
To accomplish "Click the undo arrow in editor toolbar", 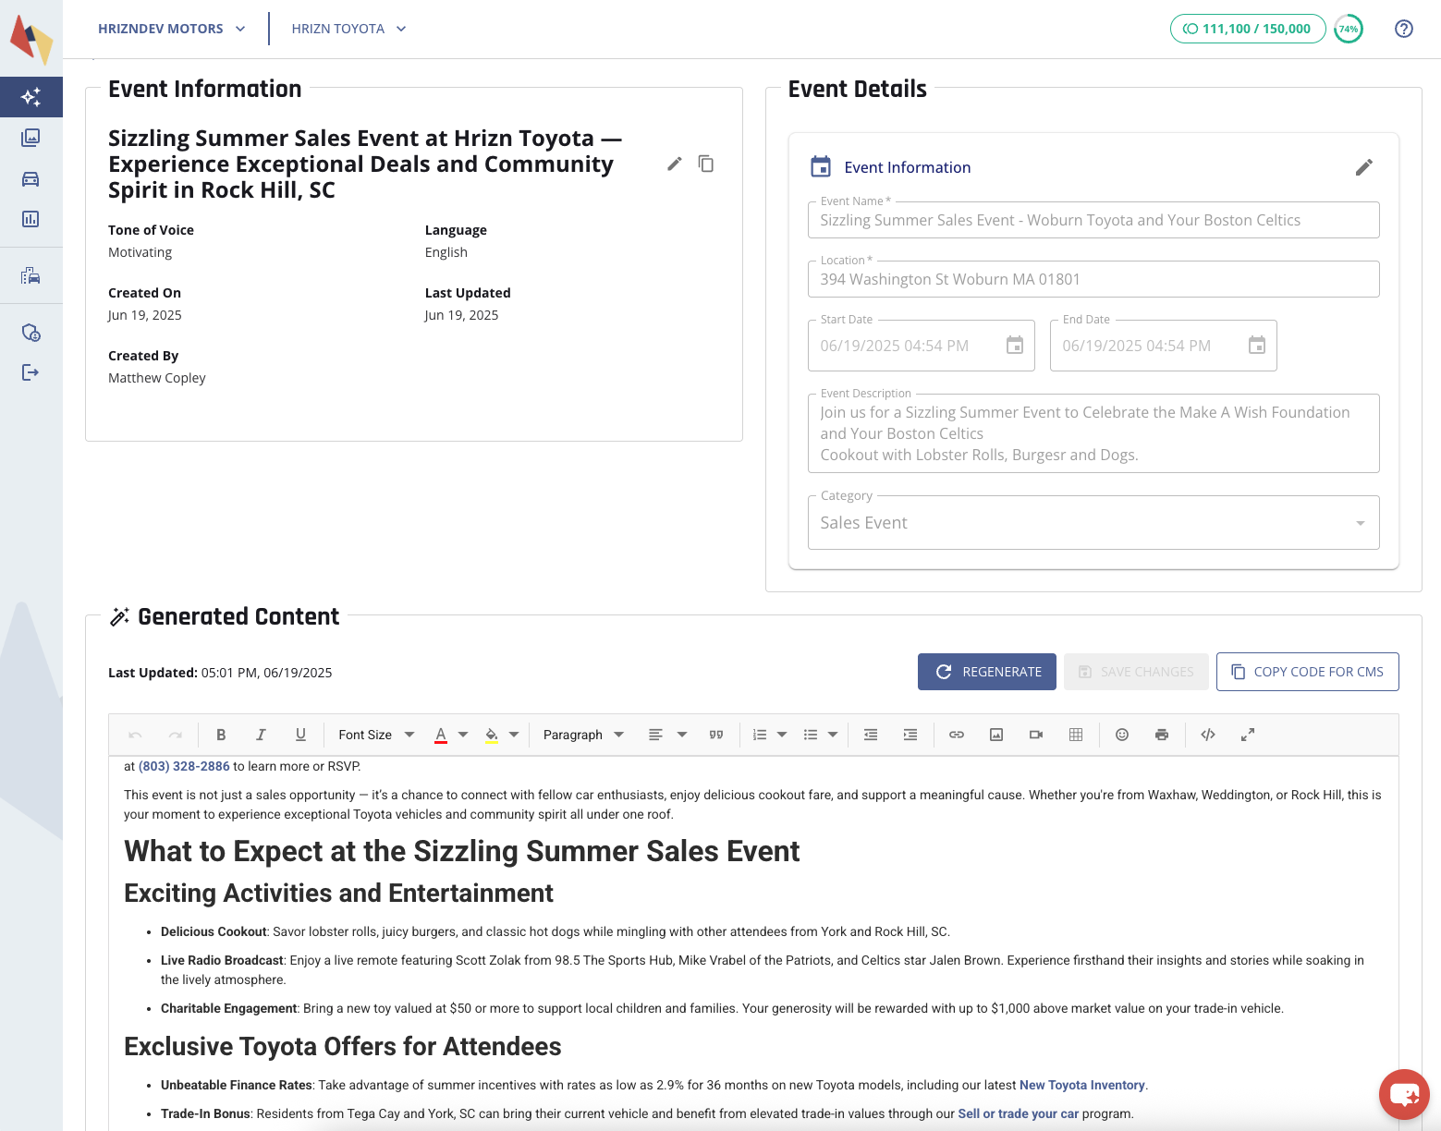I will coord(135,735).
